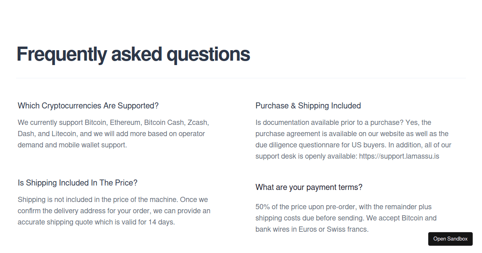Click the word 'Ethereum' in the first answer
This screenshot has height=253, width=482.
click(125, 122)
